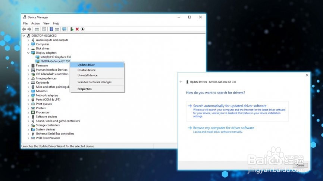Click the Device Manager title bar icon

[x=25, y=17]
